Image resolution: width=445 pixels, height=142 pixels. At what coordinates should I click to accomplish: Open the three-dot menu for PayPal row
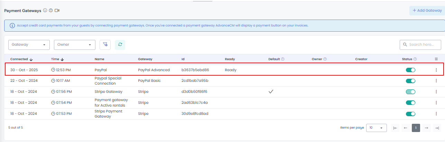click(436, 70)
